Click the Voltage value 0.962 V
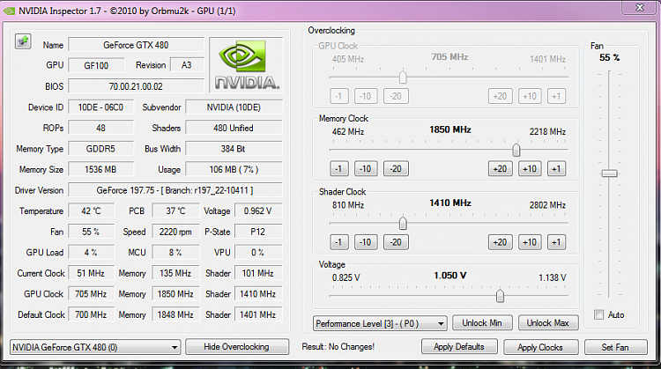Viewport: 661px width, 369px height. point(258,210)
